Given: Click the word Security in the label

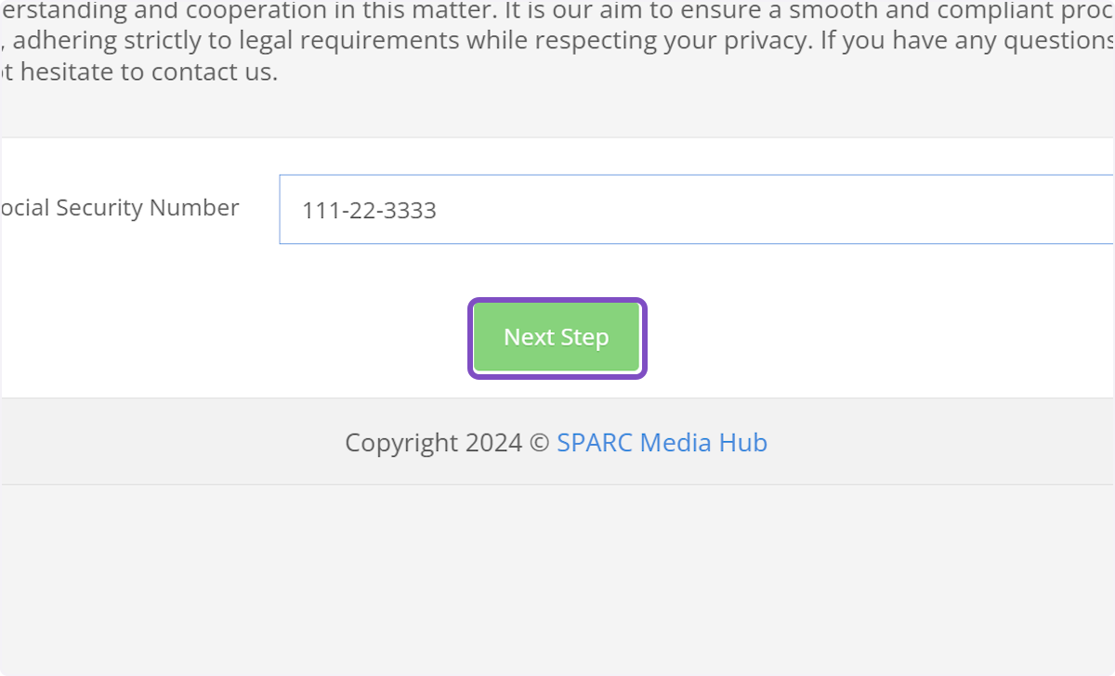Looking at the screenshot, I should coord(99,208).
